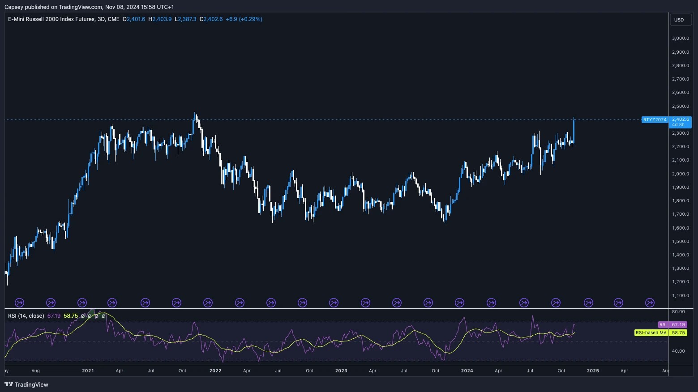This screenshot has height=392, width=698.
Task: Open the USD currency dropdown at top right
Action: [x=680, y=20]
